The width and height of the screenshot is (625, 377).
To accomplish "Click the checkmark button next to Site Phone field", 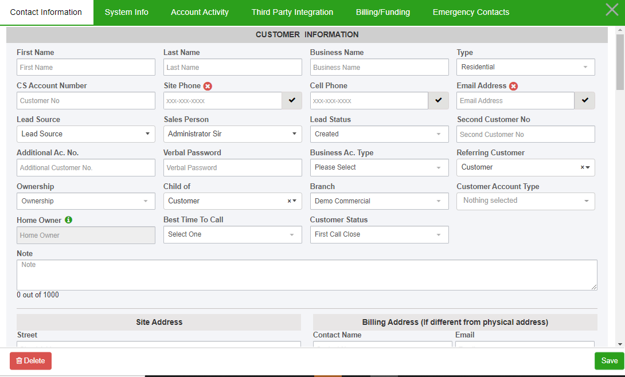I will pos(292,101).
